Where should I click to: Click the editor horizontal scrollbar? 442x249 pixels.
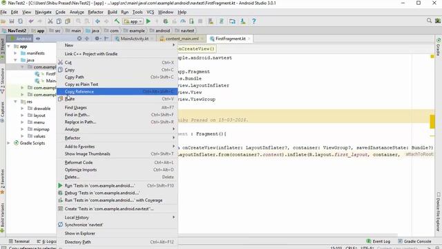click(287, 235)
